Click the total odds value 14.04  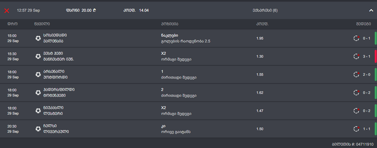(144, 11)
